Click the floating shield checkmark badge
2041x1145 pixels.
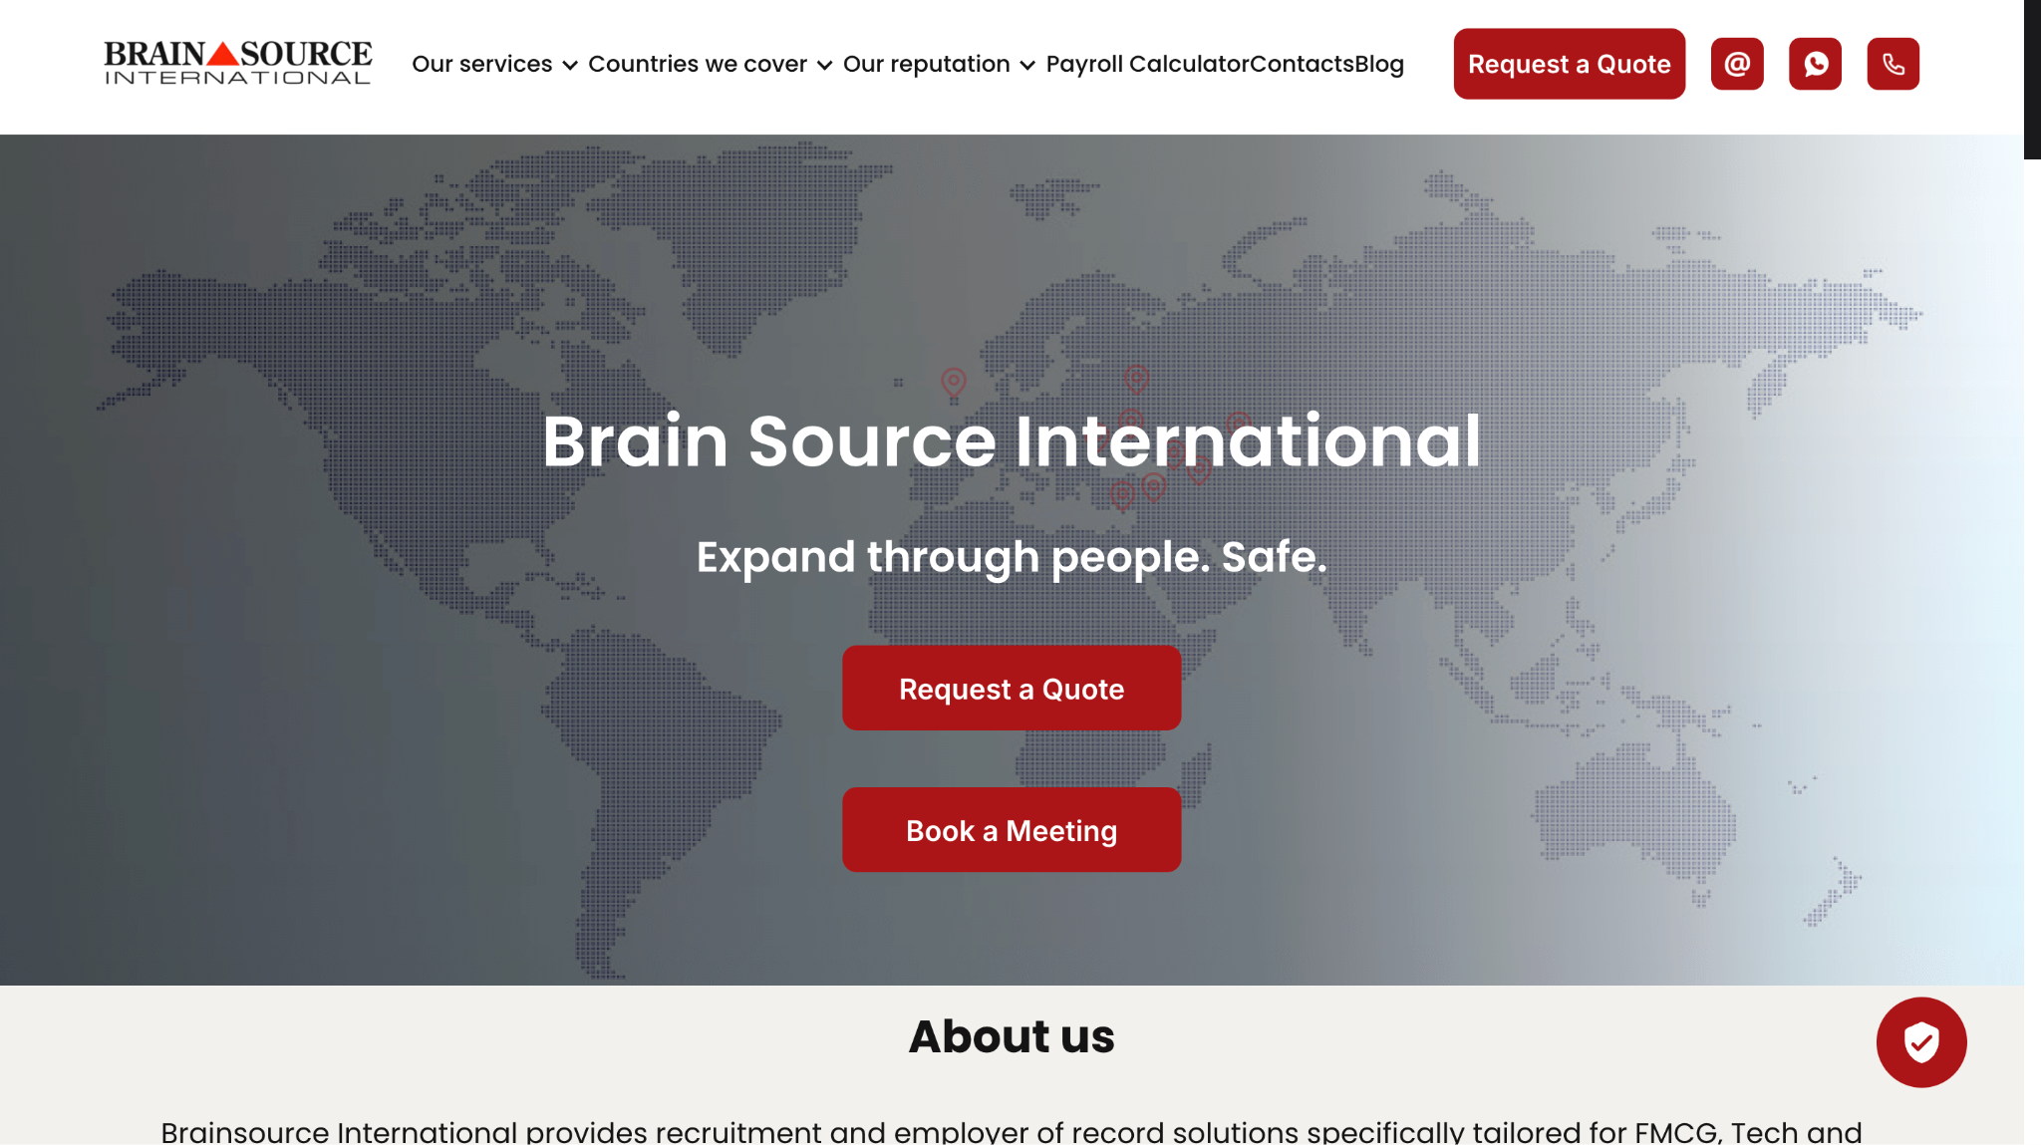(x=1921, y=1042)
